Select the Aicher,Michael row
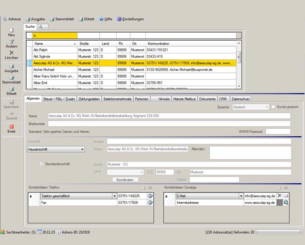This screenshot has width=305, height=245. point(131,70)
